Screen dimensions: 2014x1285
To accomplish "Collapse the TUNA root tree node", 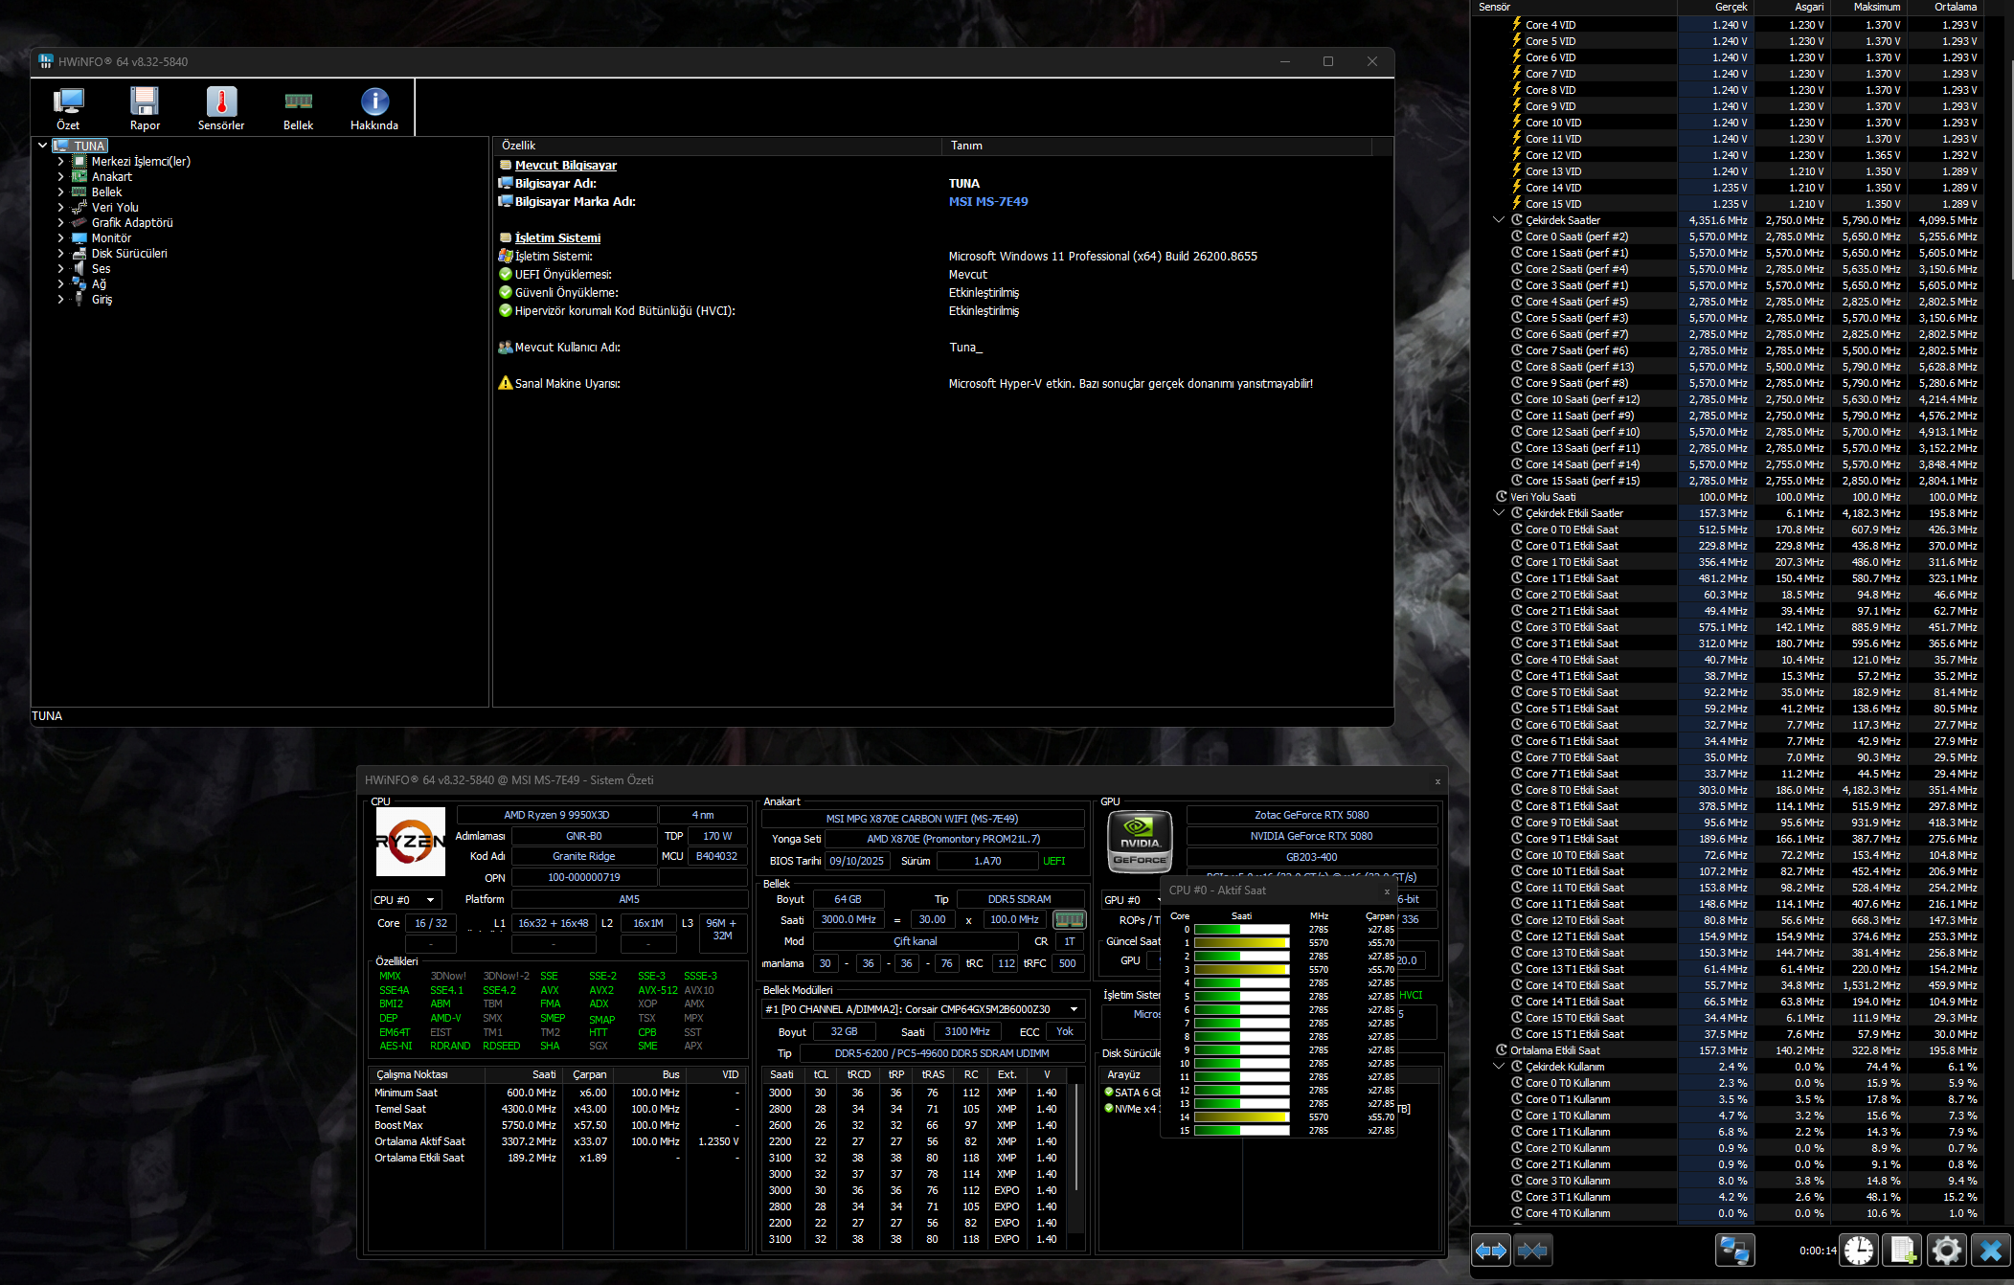I will pos(43,146).
